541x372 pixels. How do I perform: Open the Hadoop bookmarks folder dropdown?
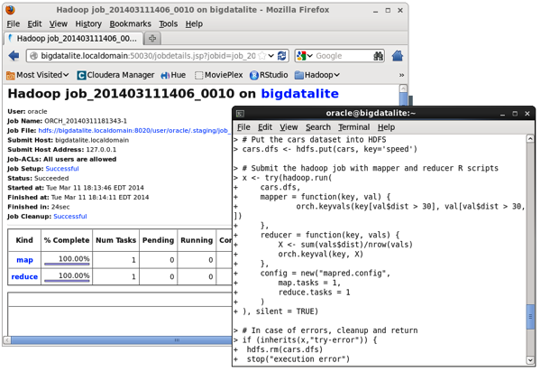pos(317,75)
